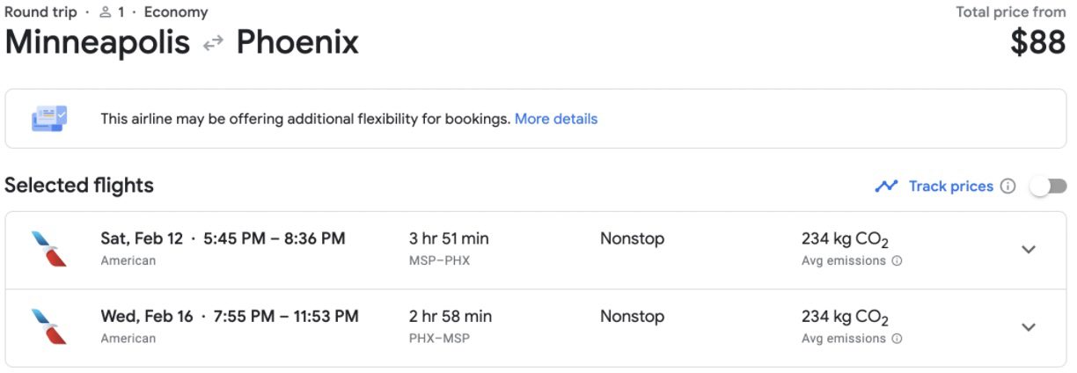Click the passenger count person icon
This screenshot has width=1077, height=373.
pos(106,12)
